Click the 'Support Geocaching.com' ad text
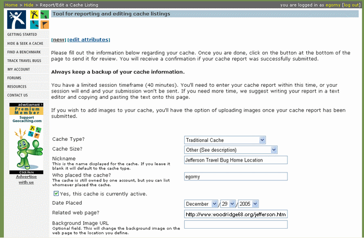Viewport: 364px width, 238px height. [x=27, y=119]
